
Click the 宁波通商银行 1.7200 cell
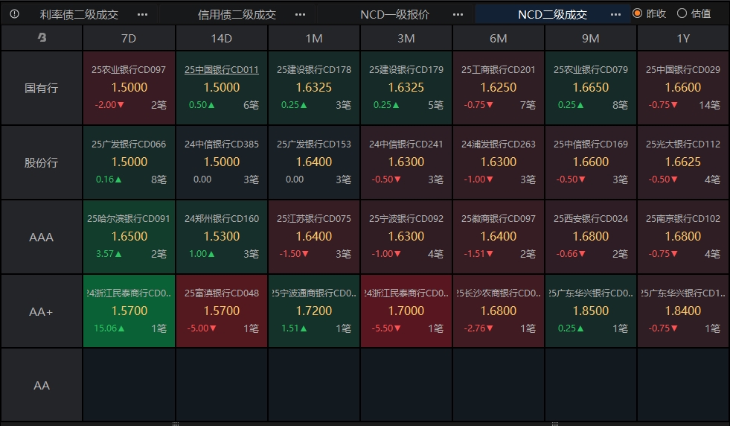point(314,311)
